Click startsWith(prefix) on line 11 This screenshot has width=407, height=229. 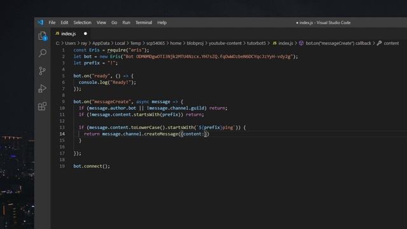[158, 114]
